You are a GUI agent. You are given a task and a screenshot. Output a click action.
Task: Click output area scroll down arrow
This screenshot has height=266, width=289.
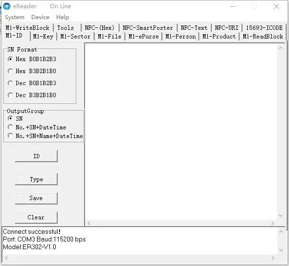pos(281,215)
